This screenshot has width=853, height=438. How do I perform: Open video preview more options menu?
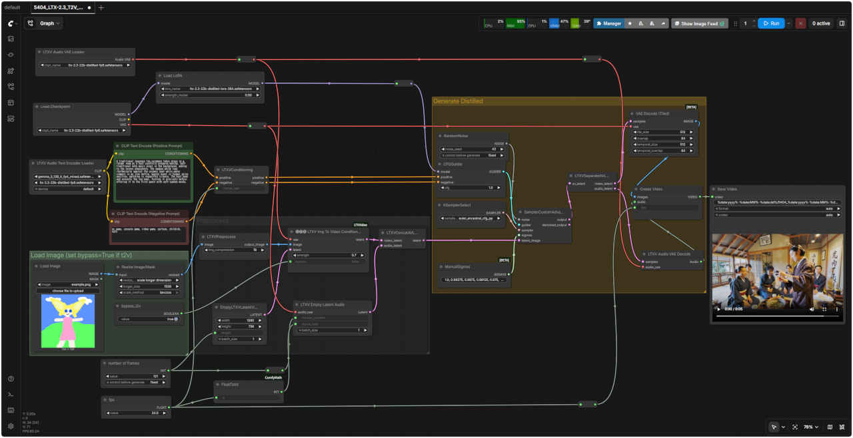point(836,310)
